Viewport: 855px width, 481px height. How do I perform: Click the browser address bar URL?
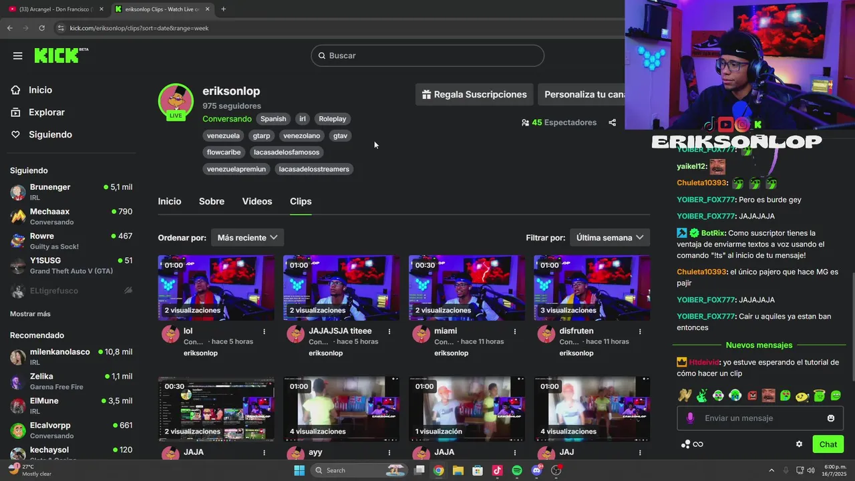pos(139,28)
